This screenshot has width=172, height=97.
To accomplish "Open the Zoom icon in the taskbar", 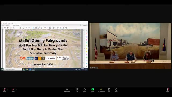I will point(30,69).
